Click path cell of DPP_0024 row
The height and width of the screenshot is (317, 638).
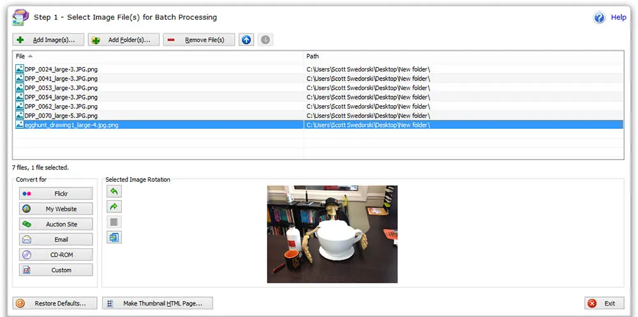463,69
